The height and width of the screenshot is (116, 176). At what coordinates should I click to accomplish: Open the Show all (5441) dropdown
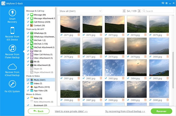point(80,11)
